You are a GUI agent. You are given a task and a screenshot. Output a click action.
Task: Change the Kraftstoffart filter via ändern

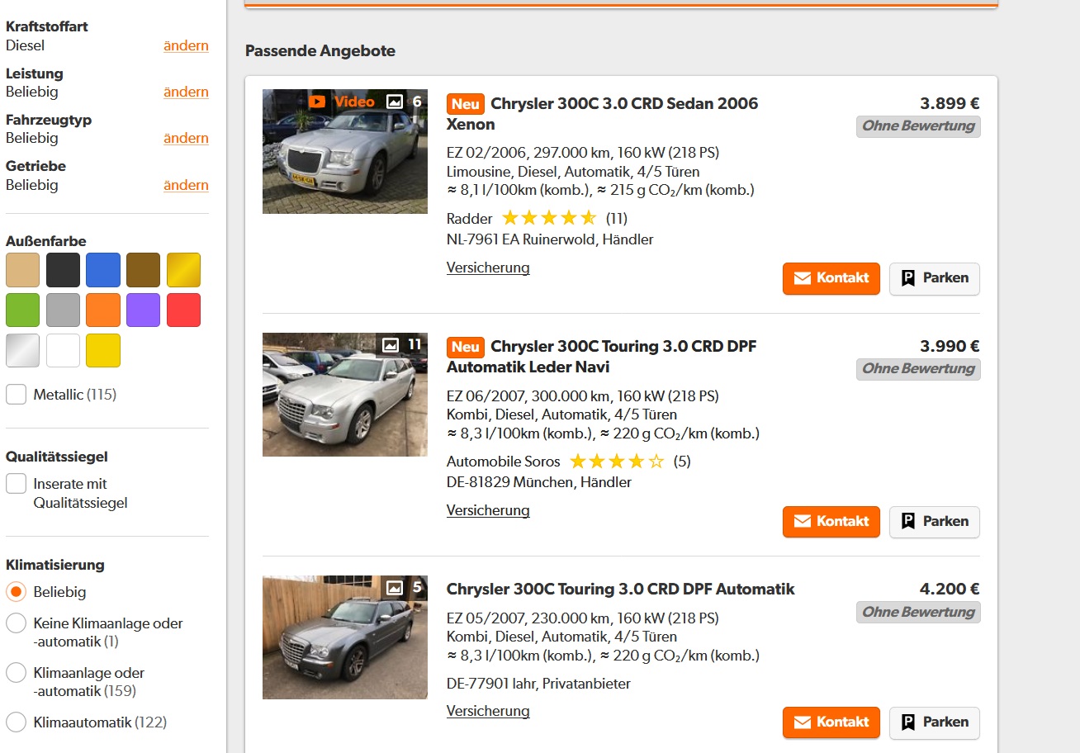coord(186,46)
